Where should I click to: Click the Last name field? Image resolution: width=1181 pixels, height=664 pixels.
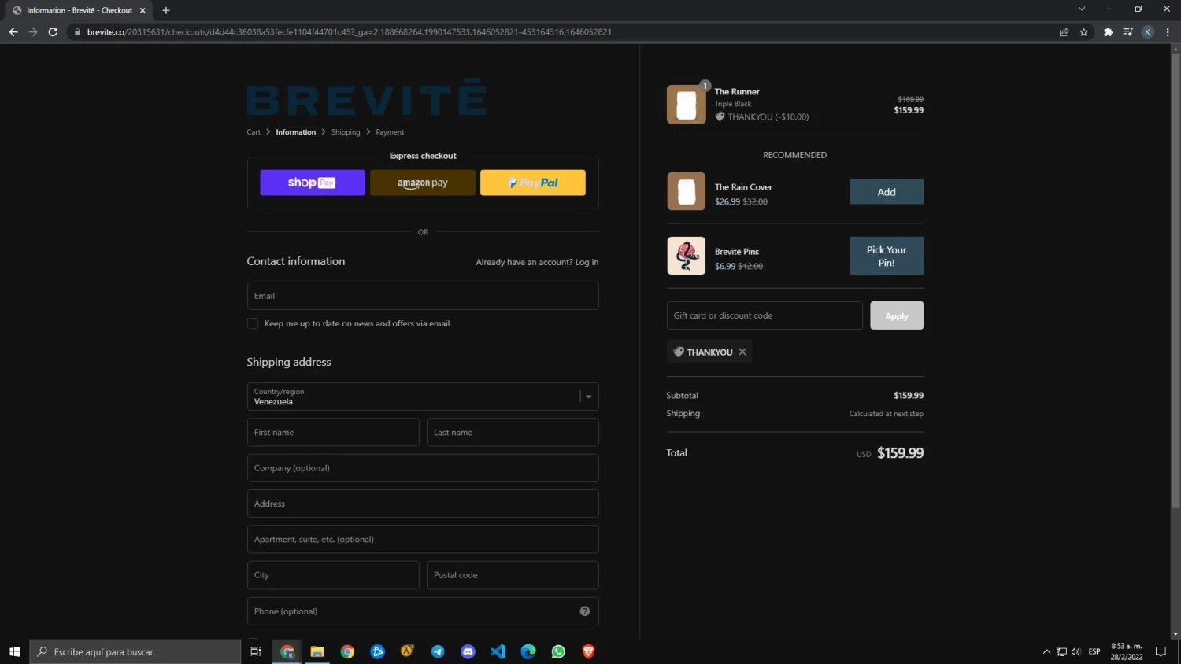[513, 433]
